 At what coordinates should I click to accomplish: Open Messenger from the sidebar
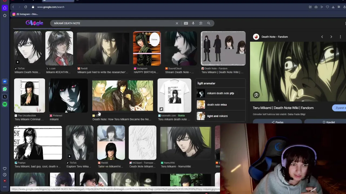5,81
